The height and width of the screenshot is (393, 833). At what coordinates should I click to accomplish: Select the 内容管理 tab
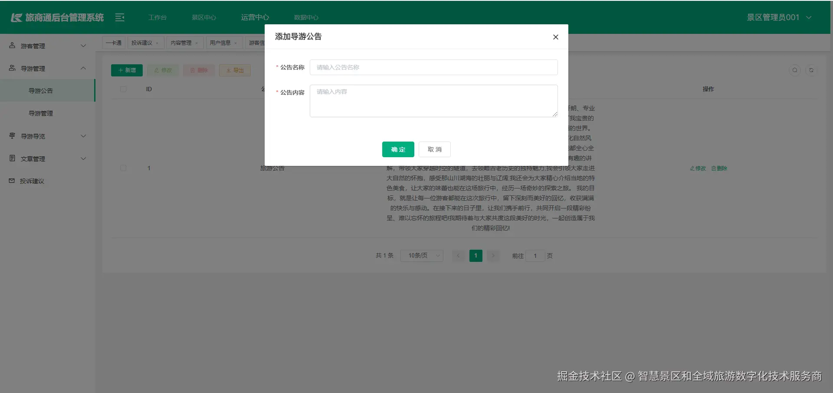click(182, 42)
